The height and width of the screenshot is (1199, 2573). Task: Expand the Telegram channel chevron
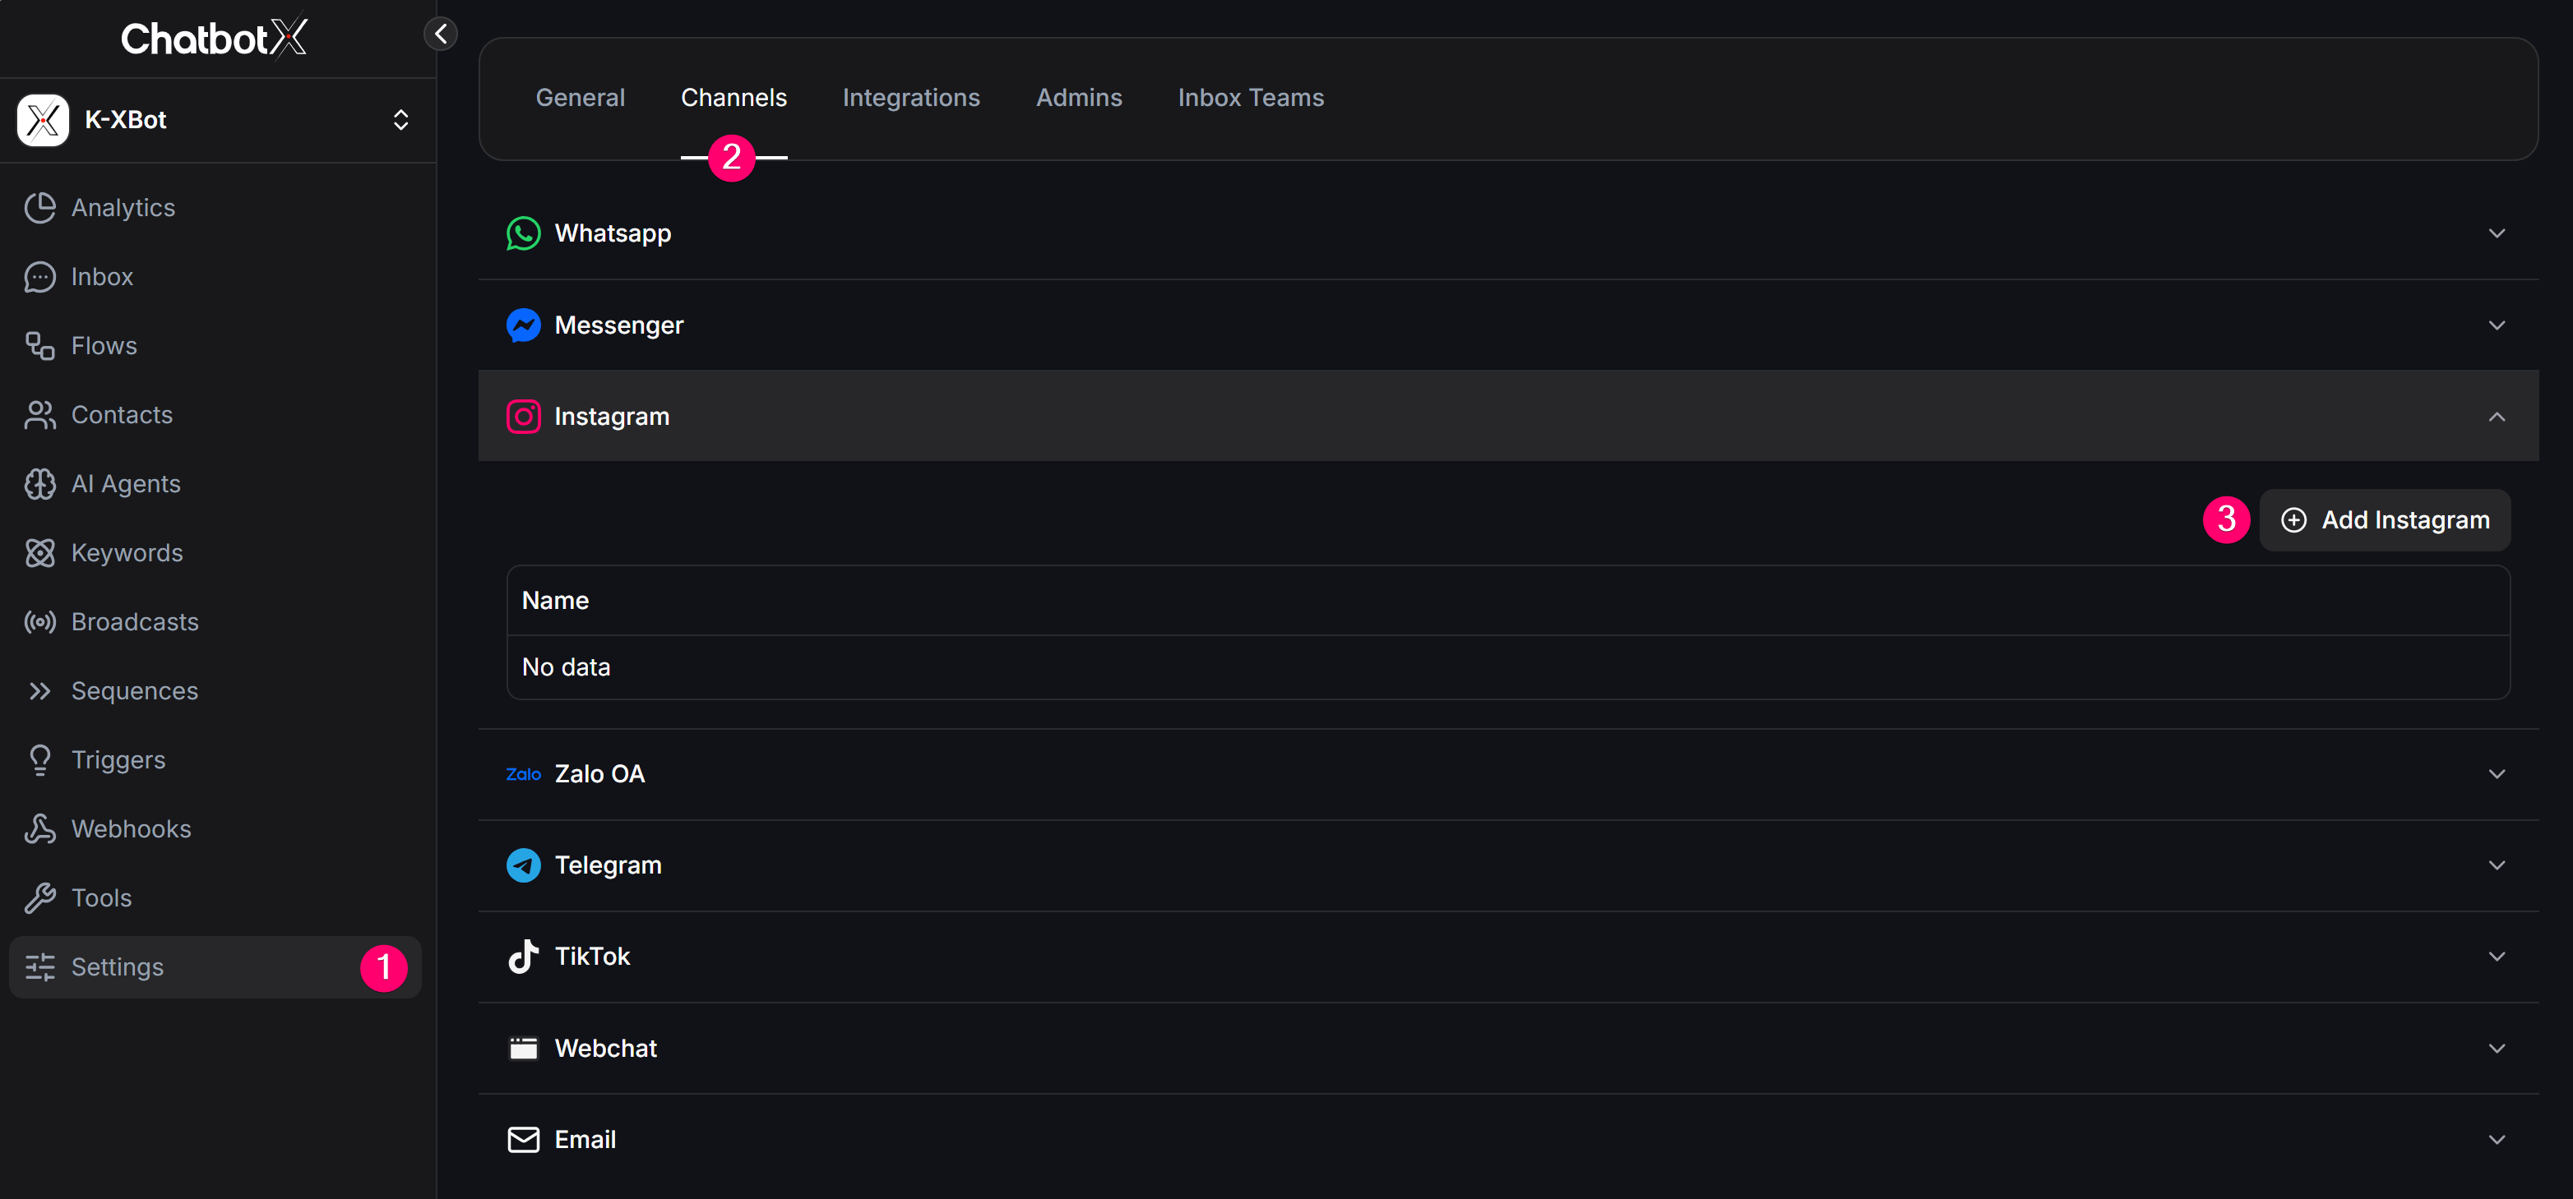coord(2496,865)
